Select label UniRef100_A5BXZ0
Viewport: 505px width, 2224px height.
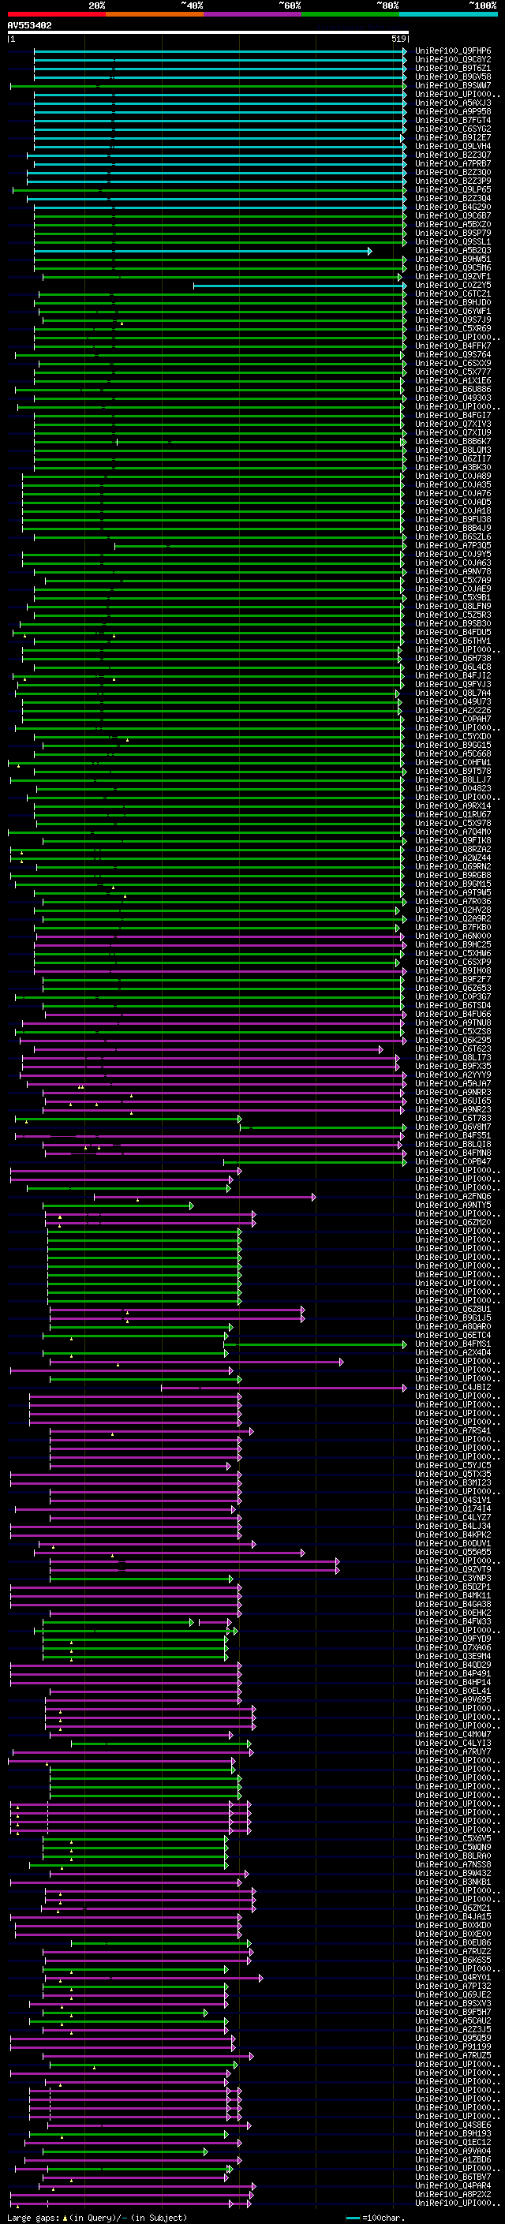point(452,225)
